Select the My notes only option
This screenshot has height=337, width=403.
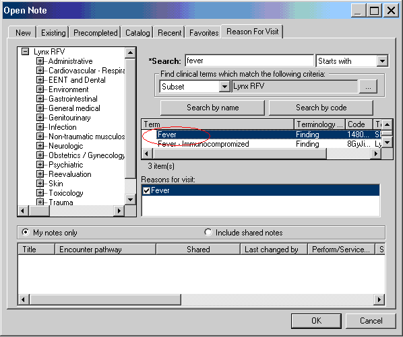coord(26,232)
